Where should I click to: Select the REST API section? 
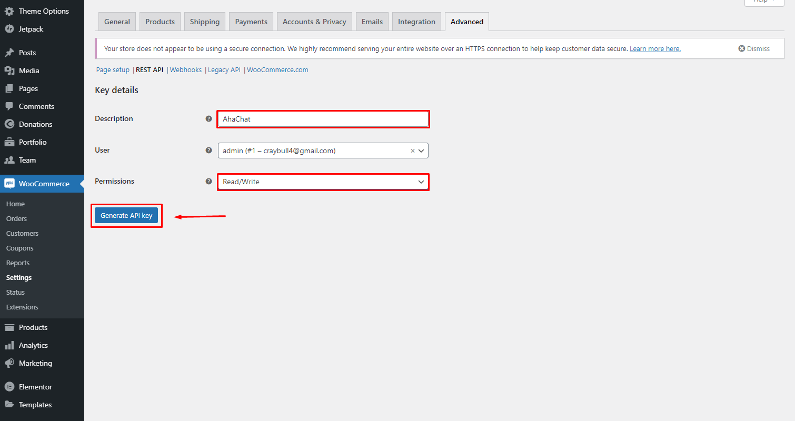pos(150,69)
